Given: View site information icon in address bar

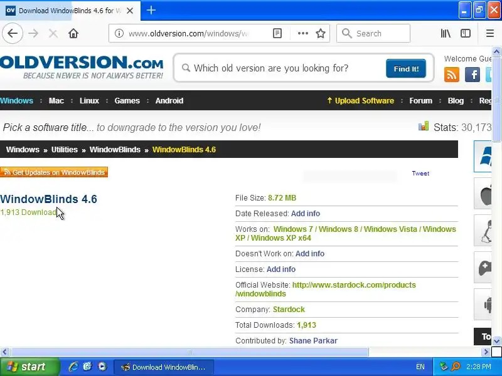Looking at the screenshot, I should tap(119, 33).
